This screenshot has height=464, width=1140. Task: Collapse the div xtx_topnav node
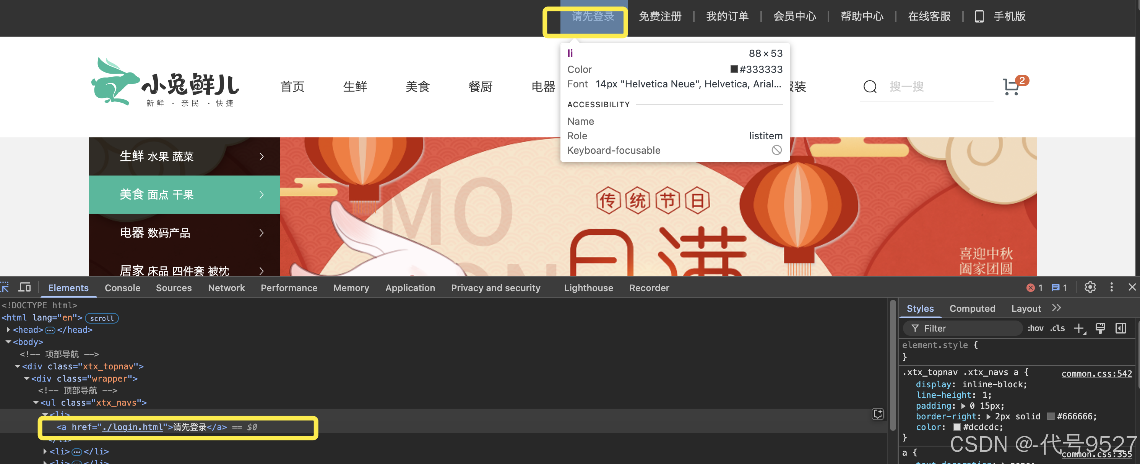click(x=18, y=366)
